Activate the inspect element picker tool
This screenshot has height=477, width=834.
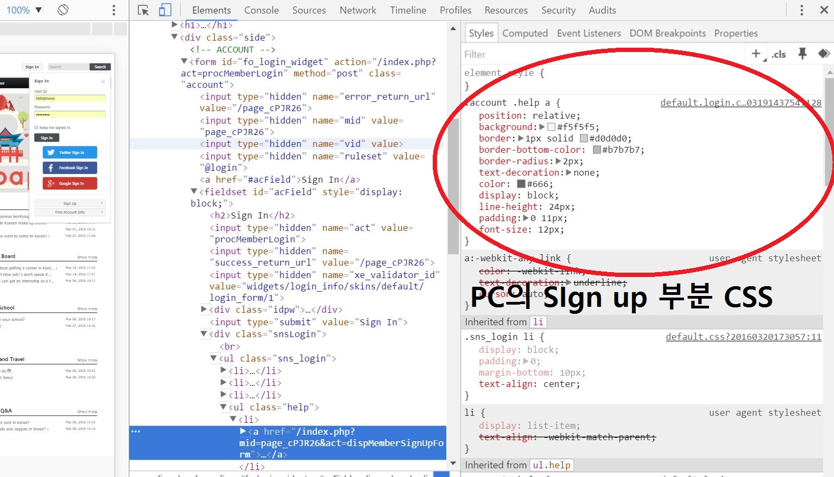tap(143, 10)
